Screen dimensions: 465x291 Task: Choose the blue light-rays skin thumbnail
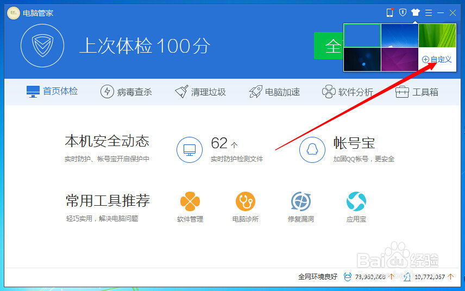pos(399,35)
